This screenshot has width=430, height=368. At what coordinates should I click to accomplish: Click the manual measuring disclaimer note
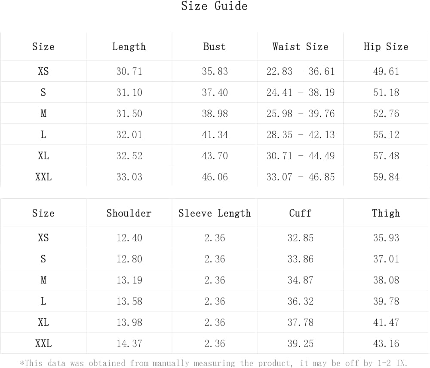pos(214,363)
